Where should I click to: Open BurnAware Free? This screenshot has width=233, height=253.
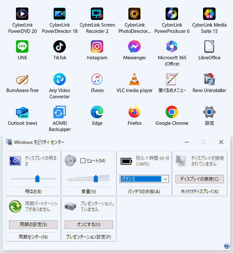[x=22, y=79]
